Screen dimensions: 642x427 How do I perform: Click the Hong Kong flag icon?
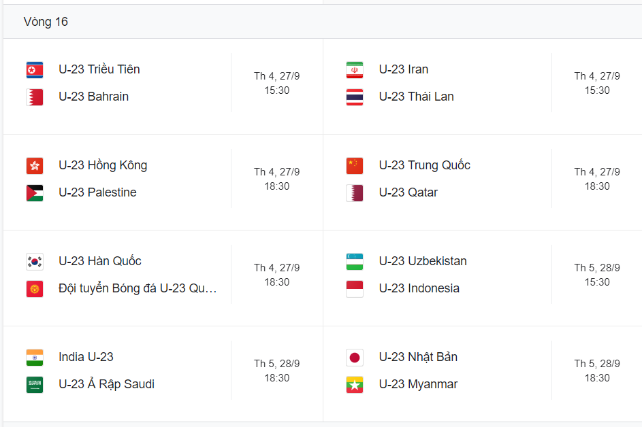[35, 166]
